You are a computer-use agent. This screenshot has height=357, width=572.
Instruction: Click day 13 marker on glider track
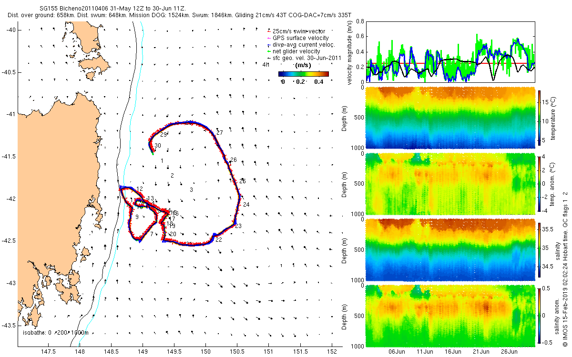pyautogui.click(x=150, y=198)
